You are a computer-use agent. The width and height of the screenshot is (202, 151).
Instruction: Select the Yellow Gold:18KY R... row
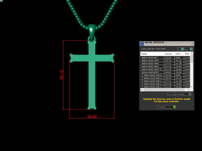(165, 69)
